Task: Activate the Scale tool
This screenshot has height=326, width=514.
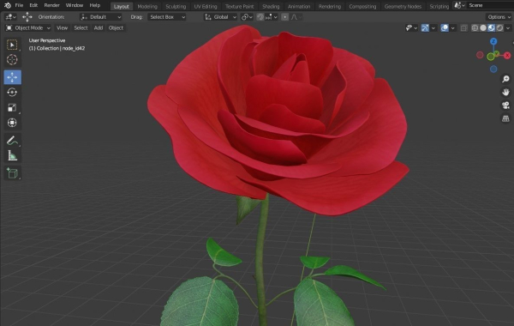Action: pyautogui.click(x=13, y=108)
